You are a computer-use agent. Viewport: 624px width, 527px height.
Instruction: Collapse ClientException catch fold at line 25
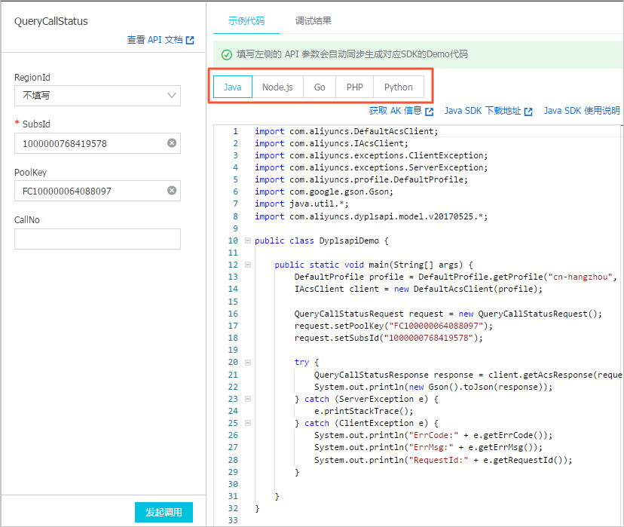(248, 423)
